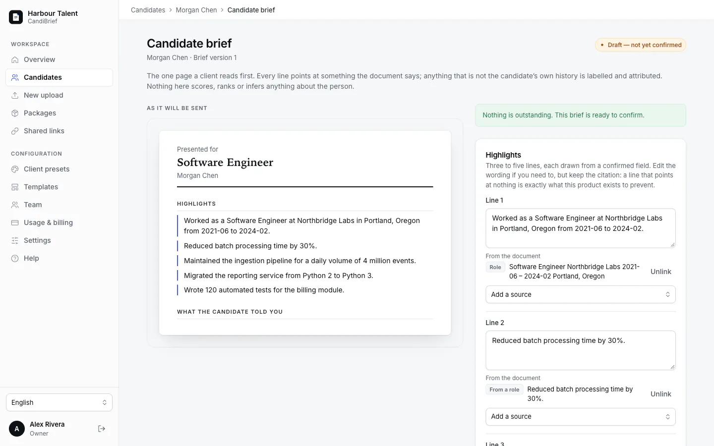Open Shared links section
This screenshot has height=446, width=714.
tap(59, 131)
